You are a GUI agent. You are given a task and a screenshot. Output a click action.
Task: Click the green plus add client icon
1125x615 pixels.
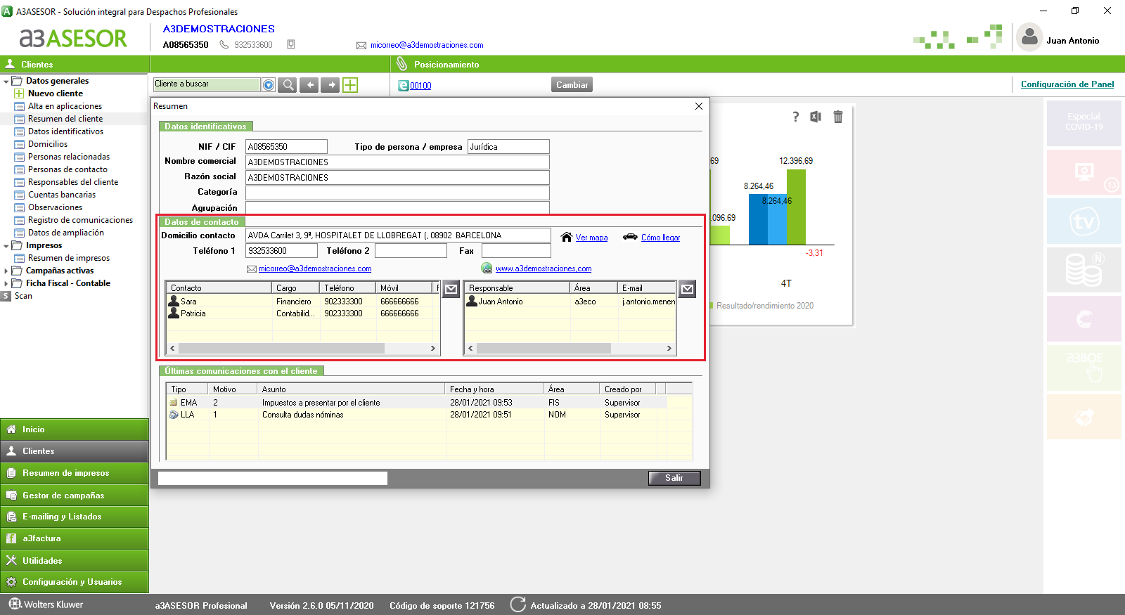350,85
